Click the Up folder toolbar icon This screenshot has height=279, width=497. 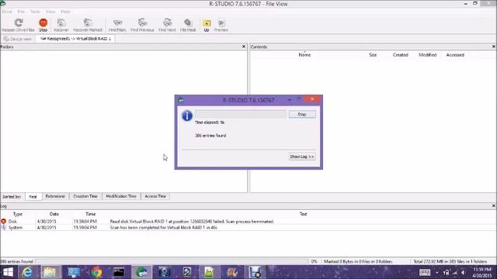point(207,25)
